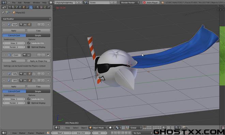Click bsurf View: 0 subdivisions field
This screenshot has height=135, width=225.
14,43
